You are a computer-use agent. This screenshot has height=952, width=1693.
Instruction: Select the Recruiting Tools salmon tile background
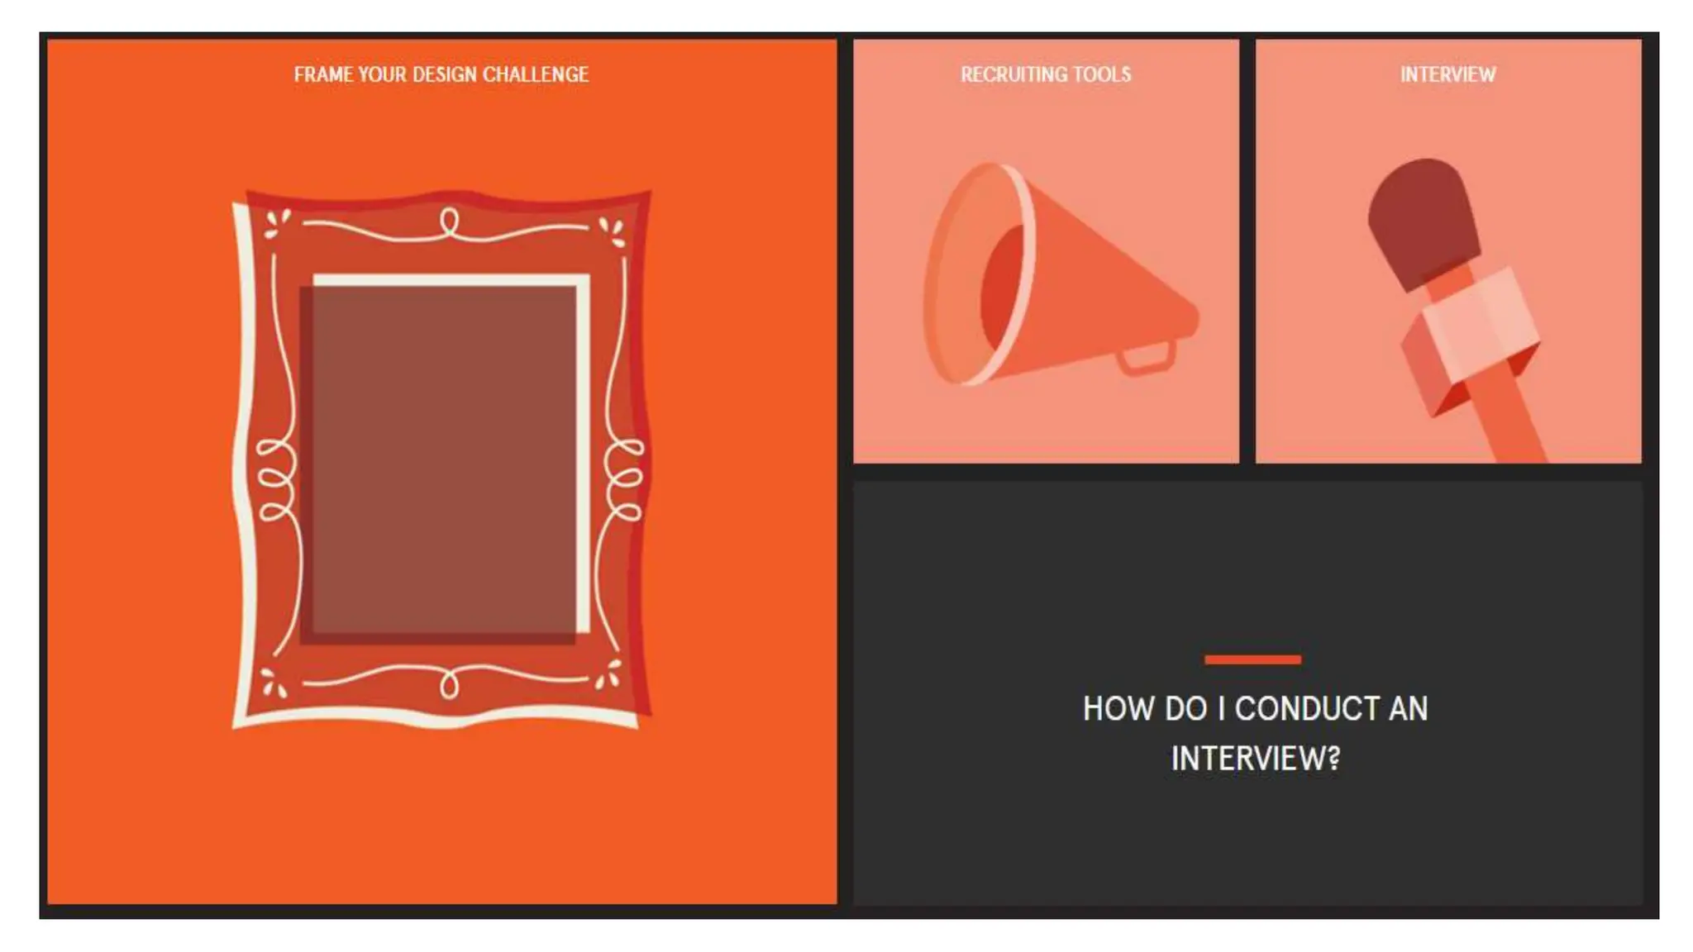(x=1046, y=251)
